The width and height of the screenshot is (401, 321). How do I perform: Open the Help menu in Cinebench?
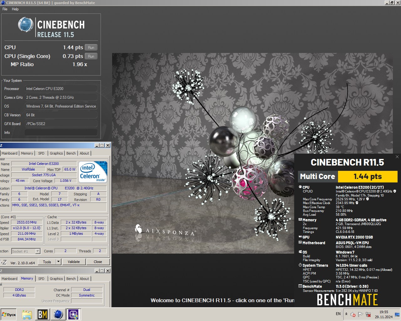[15, 9]
